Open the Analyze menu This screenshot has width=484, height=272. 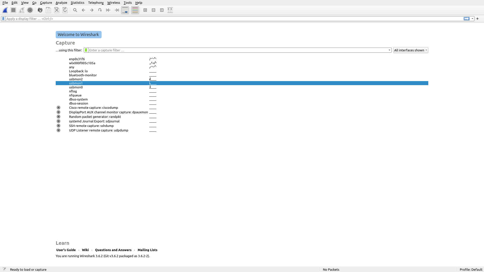[61, 3]
